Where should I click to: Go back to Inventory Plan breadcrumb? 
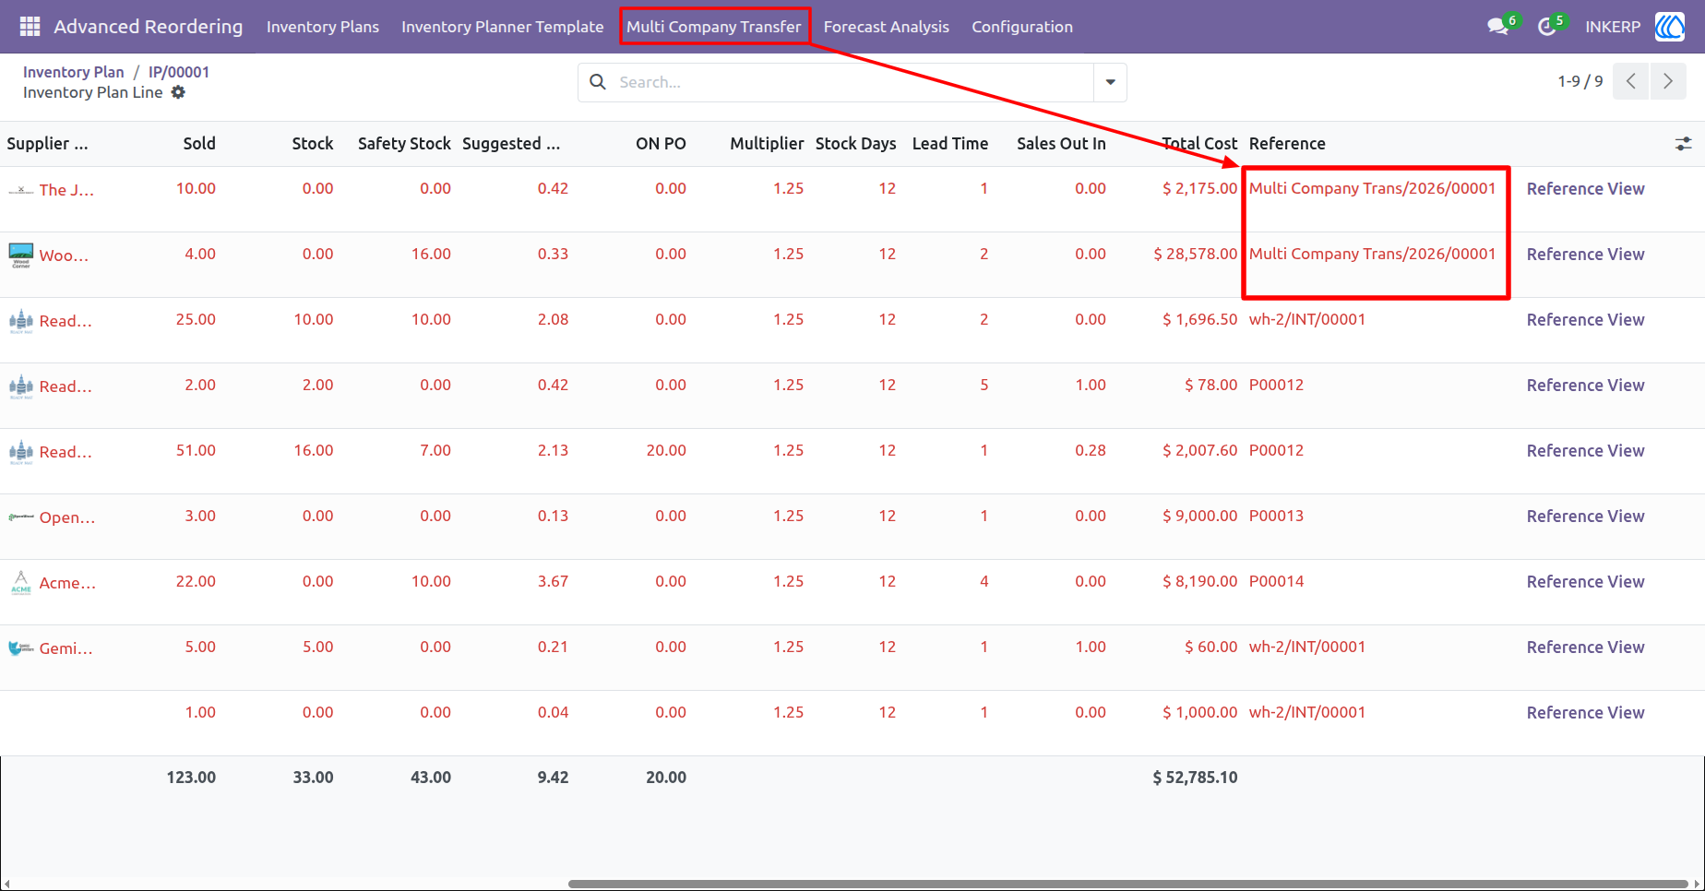74,72
